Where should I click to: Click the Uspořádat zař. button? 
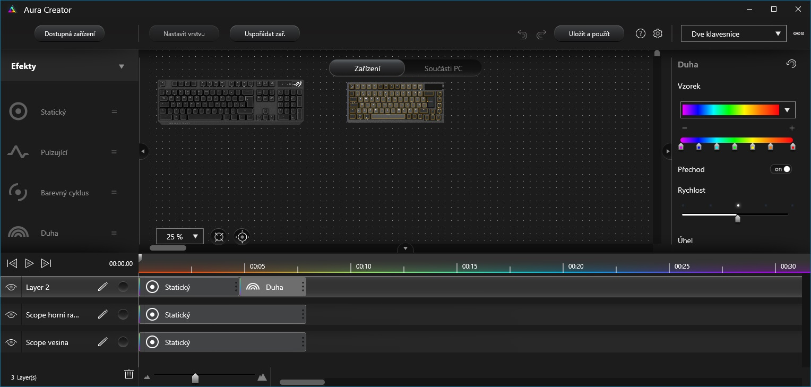[x=265, y=33]
